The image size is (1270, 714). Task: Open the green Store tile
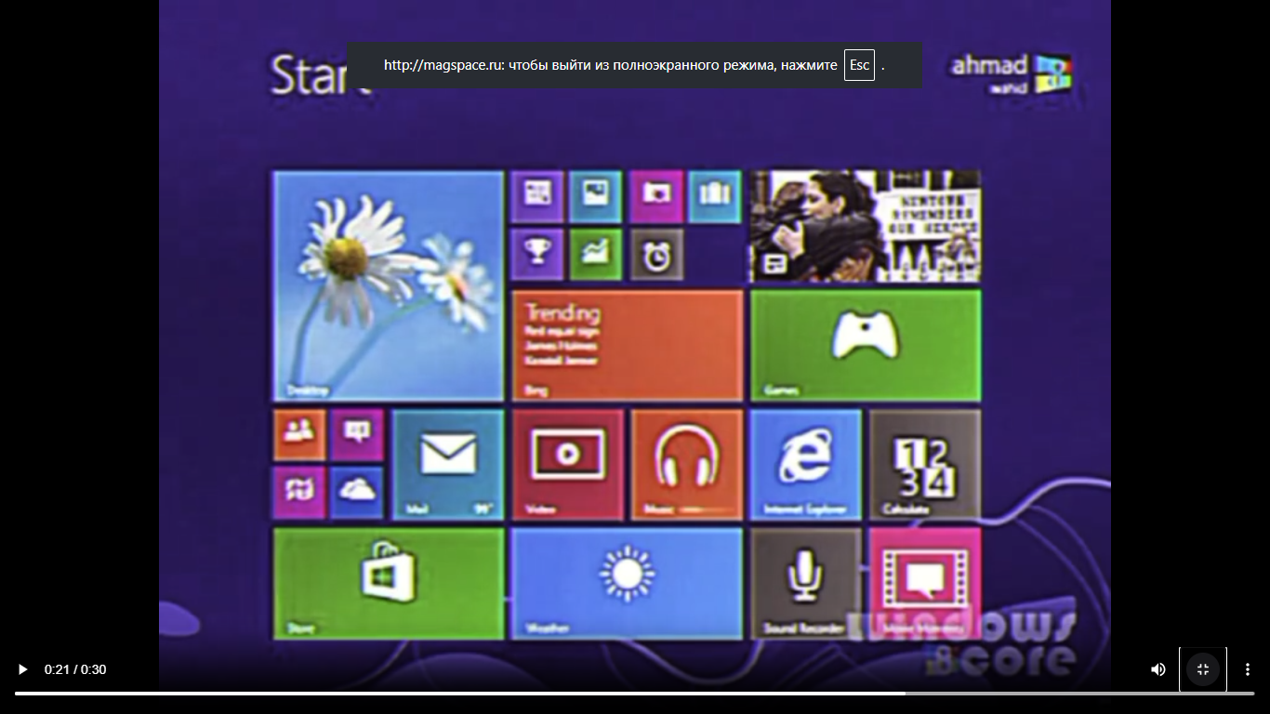pyautogui.click(x=389, y=583)
